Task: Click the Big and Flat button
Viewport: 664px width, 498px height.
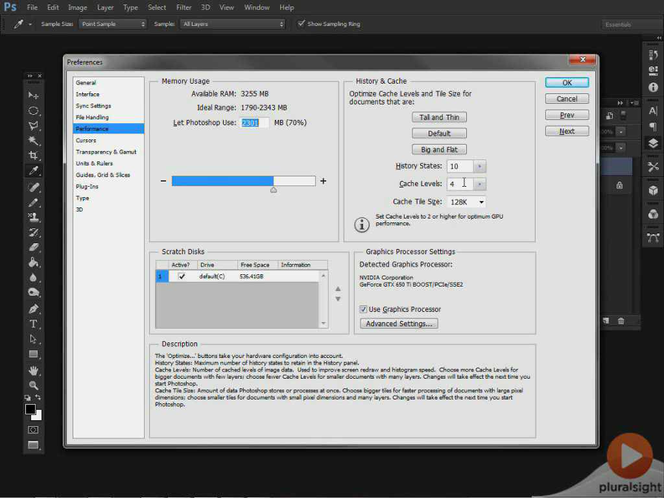Action: pos(439,150)
